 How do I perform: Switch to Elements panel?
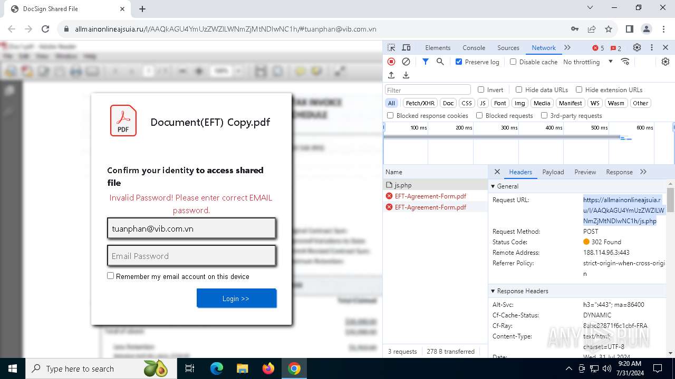tap(438, 47)
